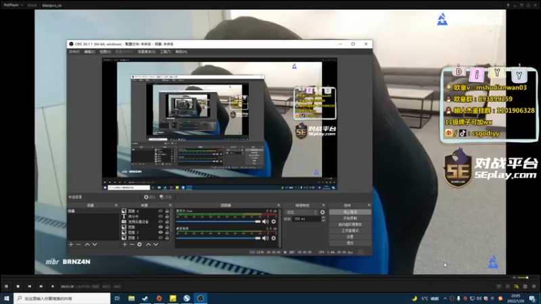This screenshot has width=541, height=304.
Task: Open the 淡出 scene transition dropdown
Action: (x=301, y=212)
